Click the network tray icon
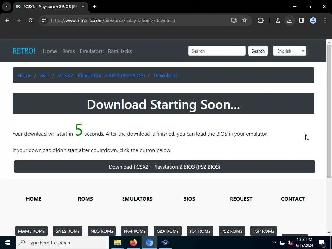332x249 pixels. click(x=282, y=243)
